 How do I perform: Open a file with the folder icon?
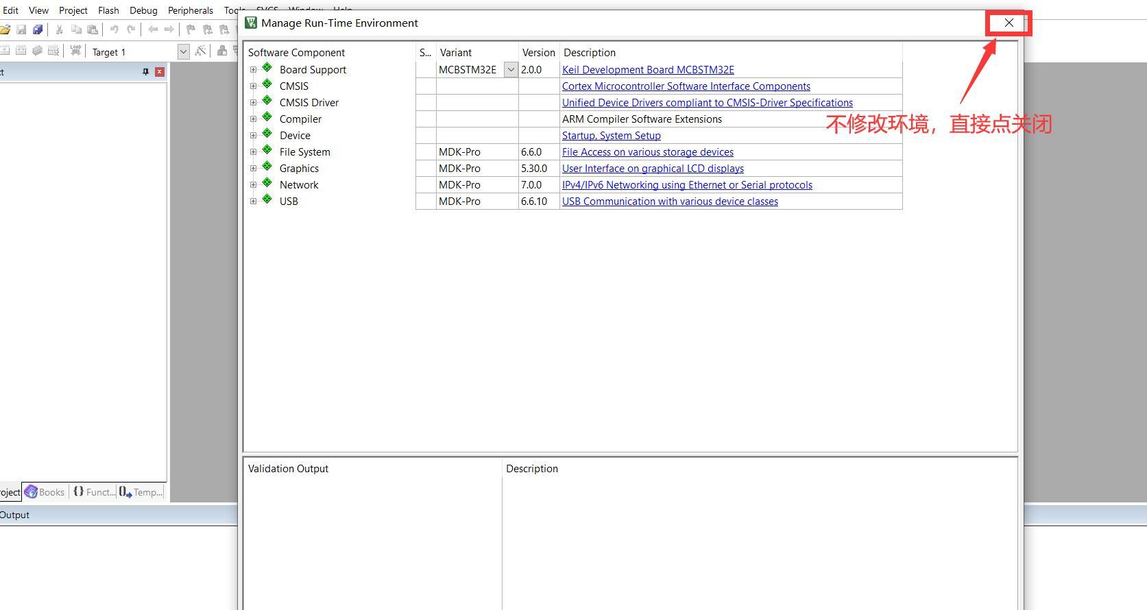point(5,29)
